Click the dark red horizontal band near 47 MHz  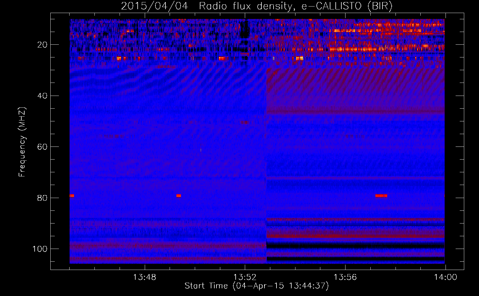(355, 112)
